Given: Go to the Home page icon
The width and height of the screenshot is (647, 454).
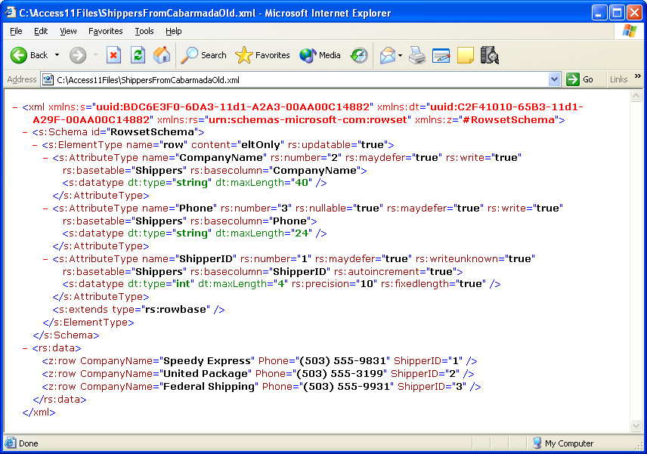Looking at the screenshot, I should [162, 55].
